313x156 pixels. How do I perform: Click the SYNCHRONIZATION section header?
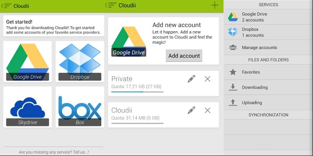(x=268, y=115)
